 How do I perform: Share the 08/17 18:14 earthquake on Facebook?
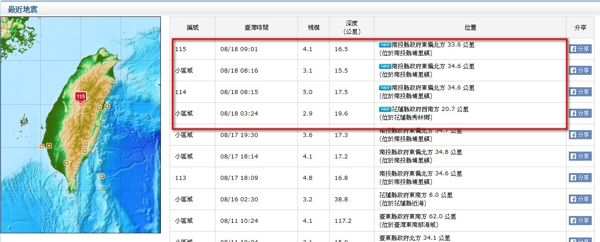580,156
